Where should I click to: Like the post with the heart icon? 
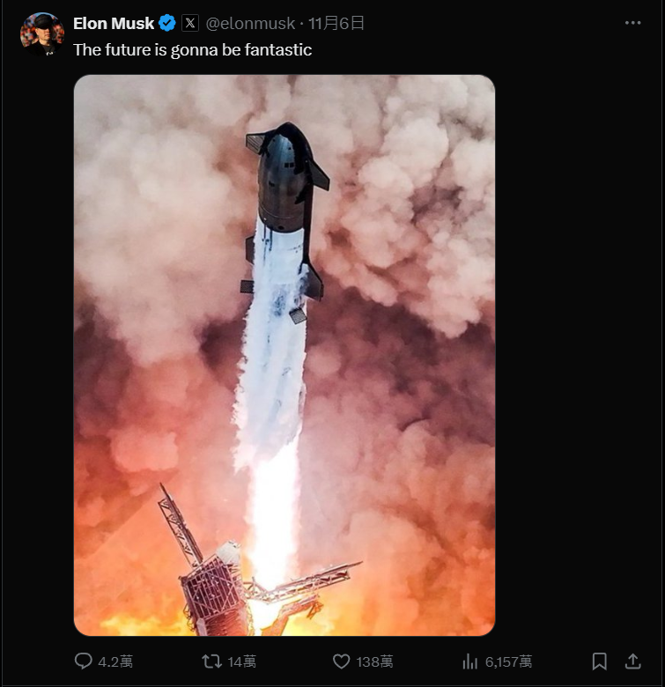point(341,661)
